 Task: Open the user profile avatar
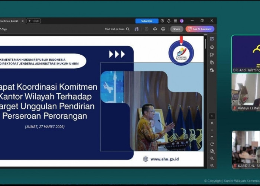(x=182, y=21)
